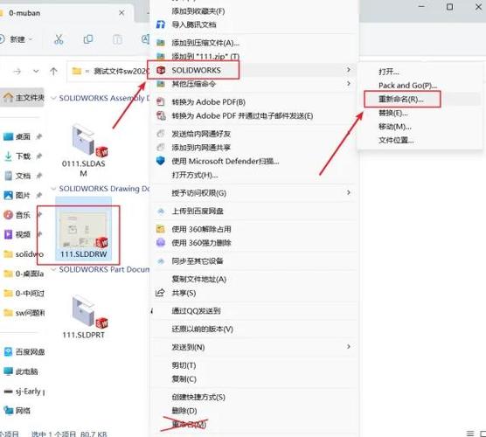
Task: Click the 添加到内网通共享 icon
Action: 161,148
